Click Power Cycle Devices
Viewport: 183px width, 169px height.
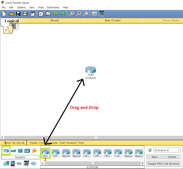pyautogui.click(x=44, y=143)
